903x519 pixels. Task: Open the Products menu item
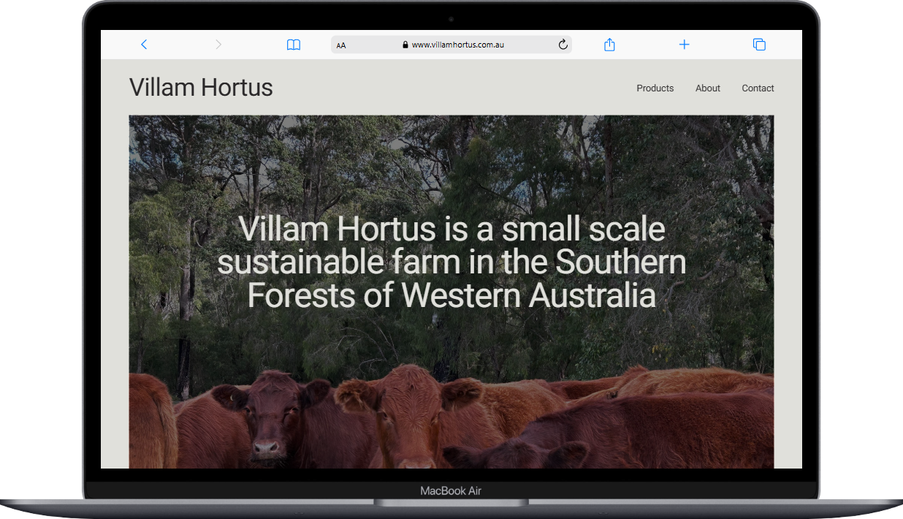pyautogui.click(x=655, y=88)
